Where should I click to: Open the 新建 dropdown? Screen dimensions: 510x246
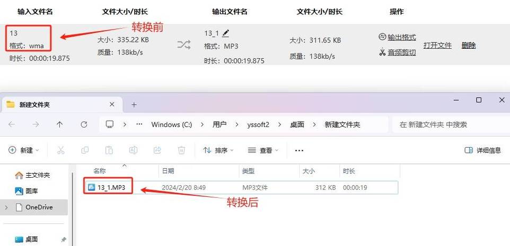click(x=24, y=150)
